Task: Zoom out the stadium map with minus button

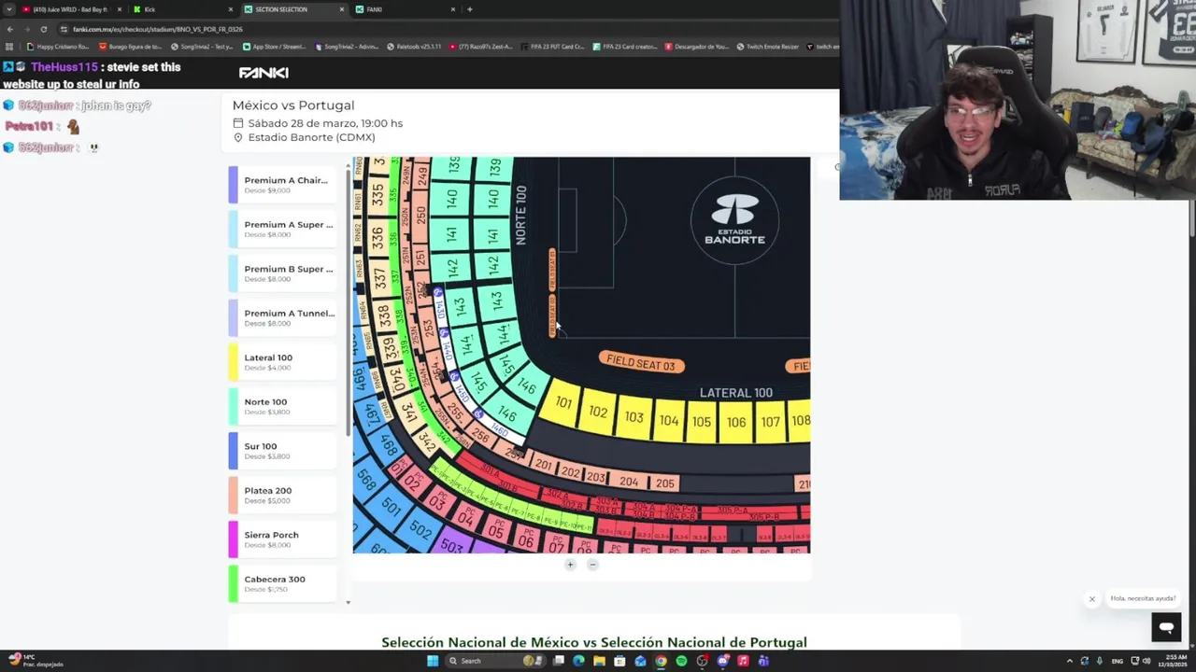Action: [x=592, y=565]
